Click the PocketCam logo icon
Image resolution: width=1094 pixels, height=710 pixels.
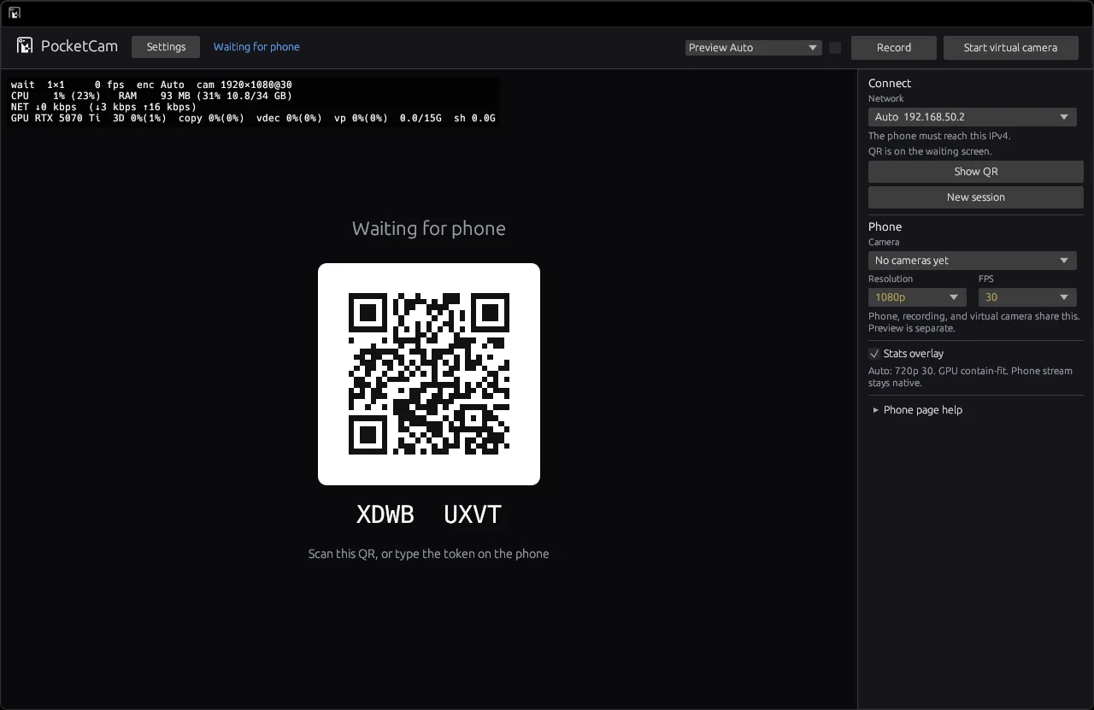pyautogui.click(x=25, y=46)
